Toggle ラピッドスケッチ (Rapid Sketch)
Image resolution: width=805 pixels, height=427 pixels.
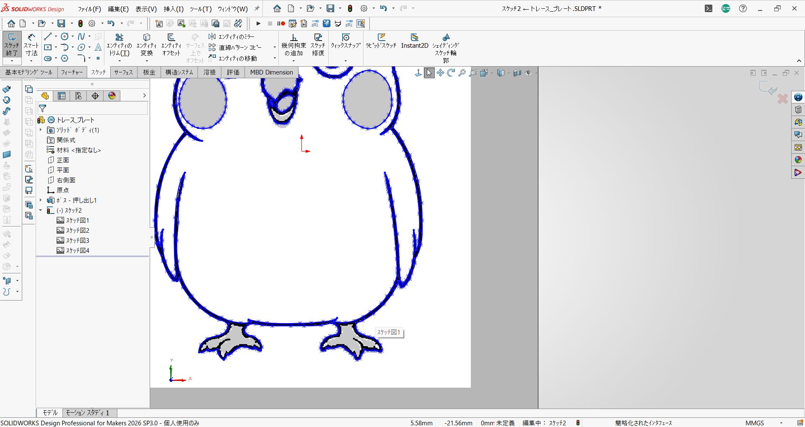pyautogui.click(x=381, y=41)
